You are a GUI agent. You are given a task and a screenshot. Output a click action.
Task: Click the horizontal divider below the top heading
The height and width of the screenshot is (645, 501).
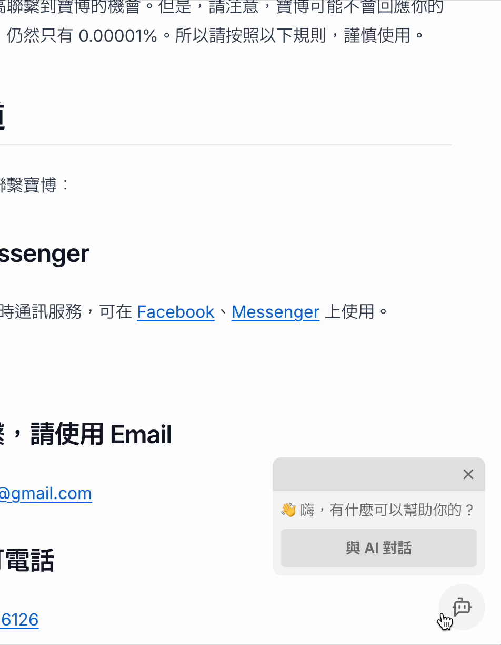226,144
